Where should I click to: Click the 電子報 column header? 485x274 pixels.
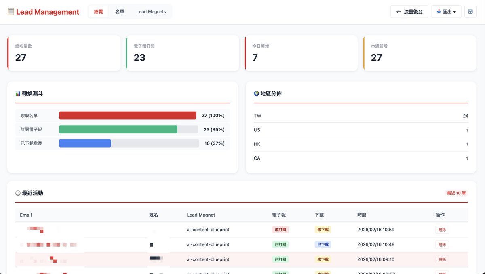pos(279,215)
